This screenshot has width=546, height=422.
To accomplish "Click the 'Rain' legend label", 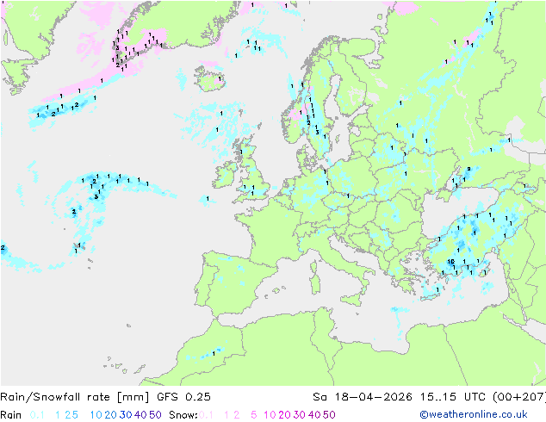I will pyautogui.click(x=11, y=415).
